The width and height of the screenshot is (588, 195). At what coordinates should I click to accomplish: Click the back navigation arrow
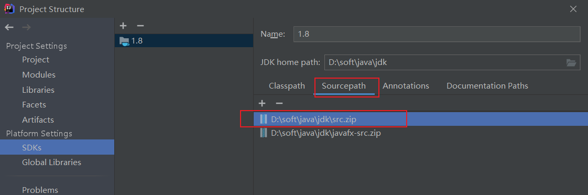click(x=9, y=27)
